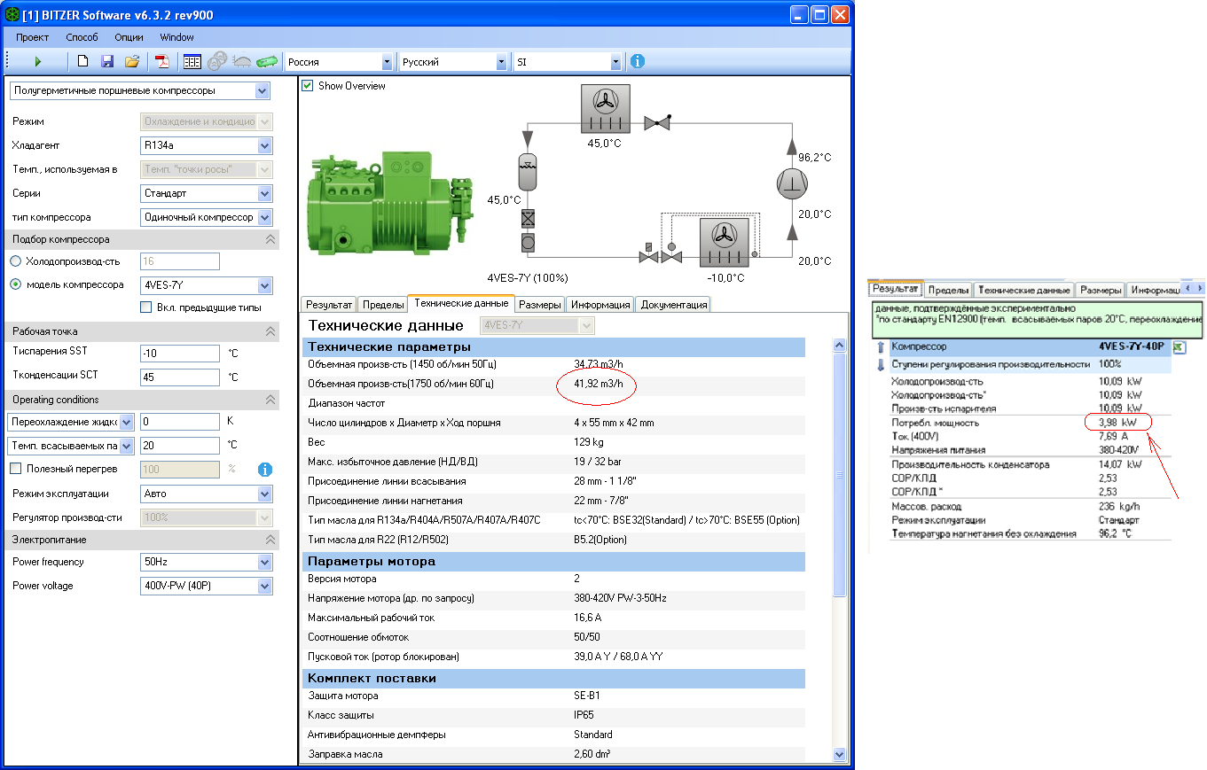Enable Вкл. предыдущие типы checkbox
1207x770 pixels.
coord(146,307)
